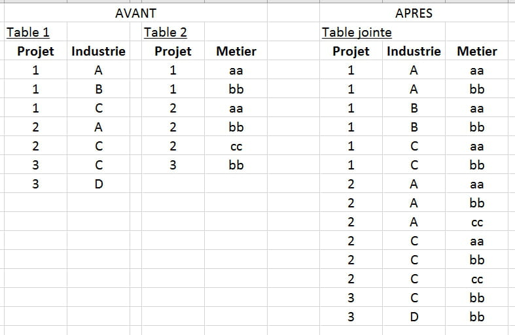Viewport: 515px width, 335px height.
Task: Click the Projet header of Table 2
Action: click(173, 51)
